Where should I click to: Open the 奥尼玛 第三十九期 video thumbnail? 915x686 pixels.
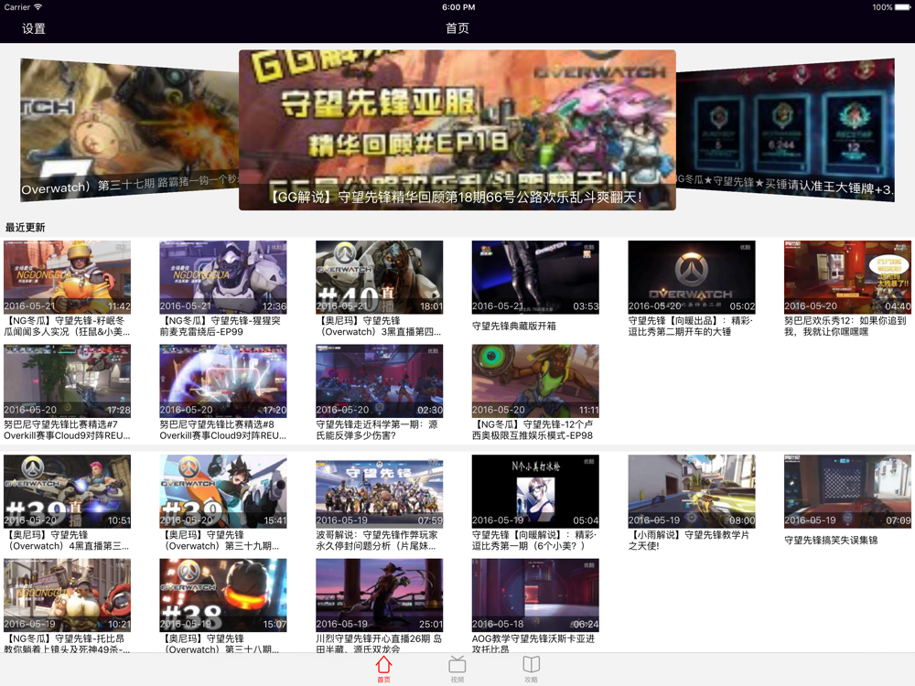(223, 491)
